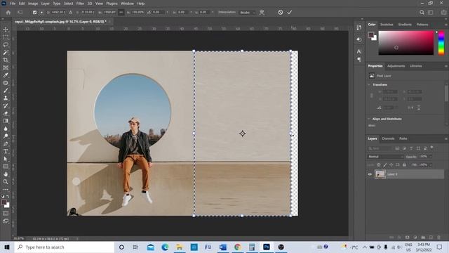Select the Gradient tool

point(6,121)
